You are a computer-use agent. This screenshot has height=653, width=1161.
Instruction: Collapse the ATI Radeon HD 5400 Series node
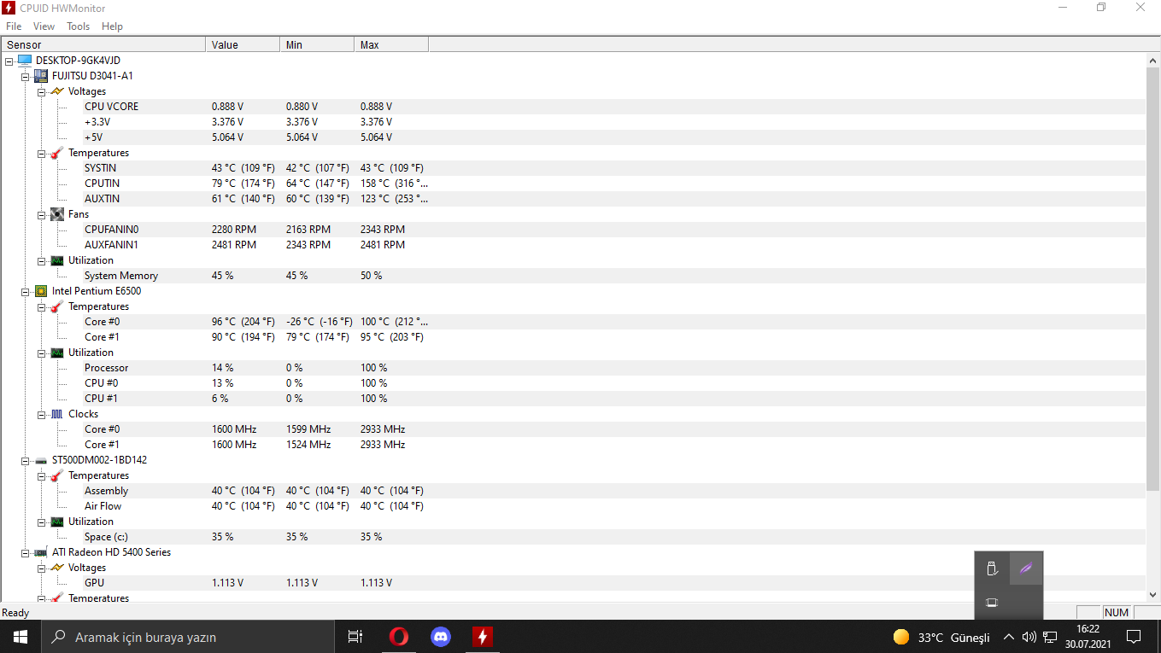coord(25,553)
